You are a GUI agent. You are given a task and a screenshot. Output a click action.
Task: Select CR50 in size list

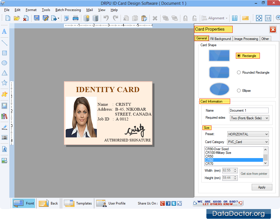tap(234, 156)
